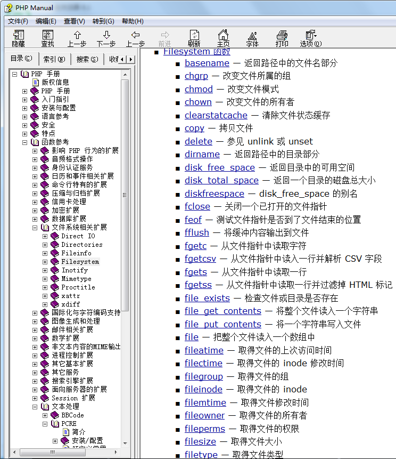Click the grayed 前进 (Forward) toolbar icon

click(x=165, y=38)
